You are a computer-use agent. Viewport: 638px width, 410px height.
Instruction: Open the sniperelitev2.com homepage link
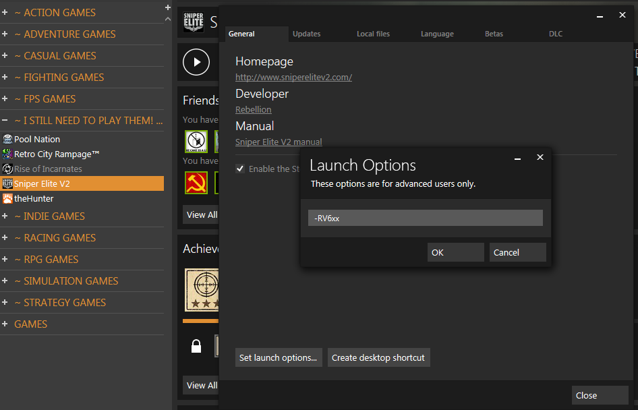[294, 77]
